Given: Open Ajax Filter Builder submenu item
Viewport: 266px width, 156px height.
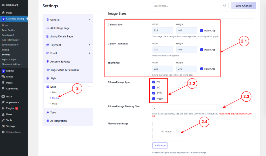Looking at the screenshot, I should pyautogui.click(x=11, y=40).
